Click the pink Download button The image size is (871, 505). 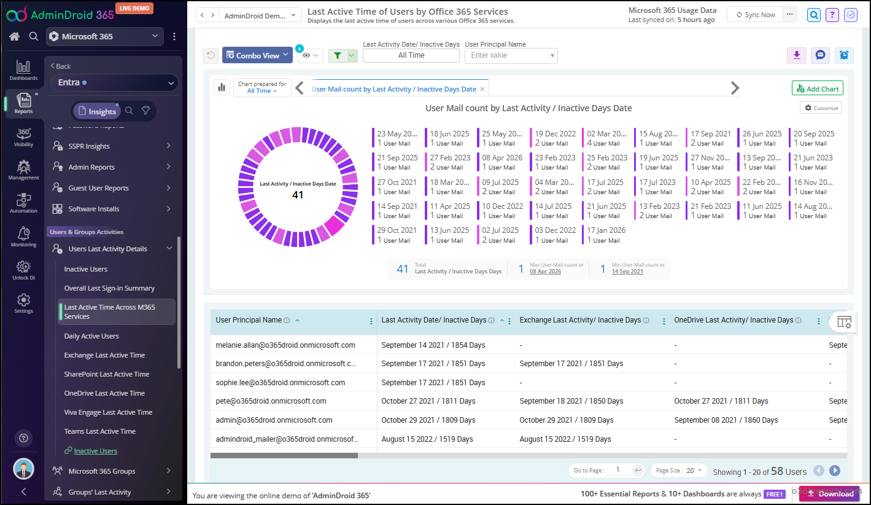coord(830,493)
